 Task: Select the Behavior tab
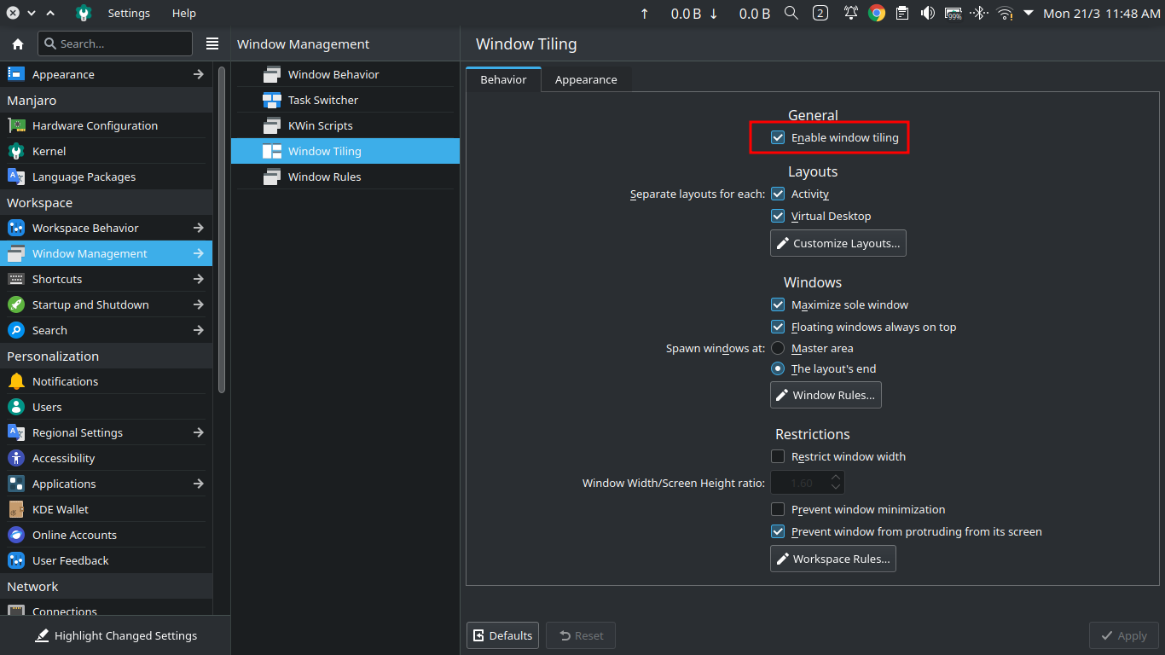(503, 79)
